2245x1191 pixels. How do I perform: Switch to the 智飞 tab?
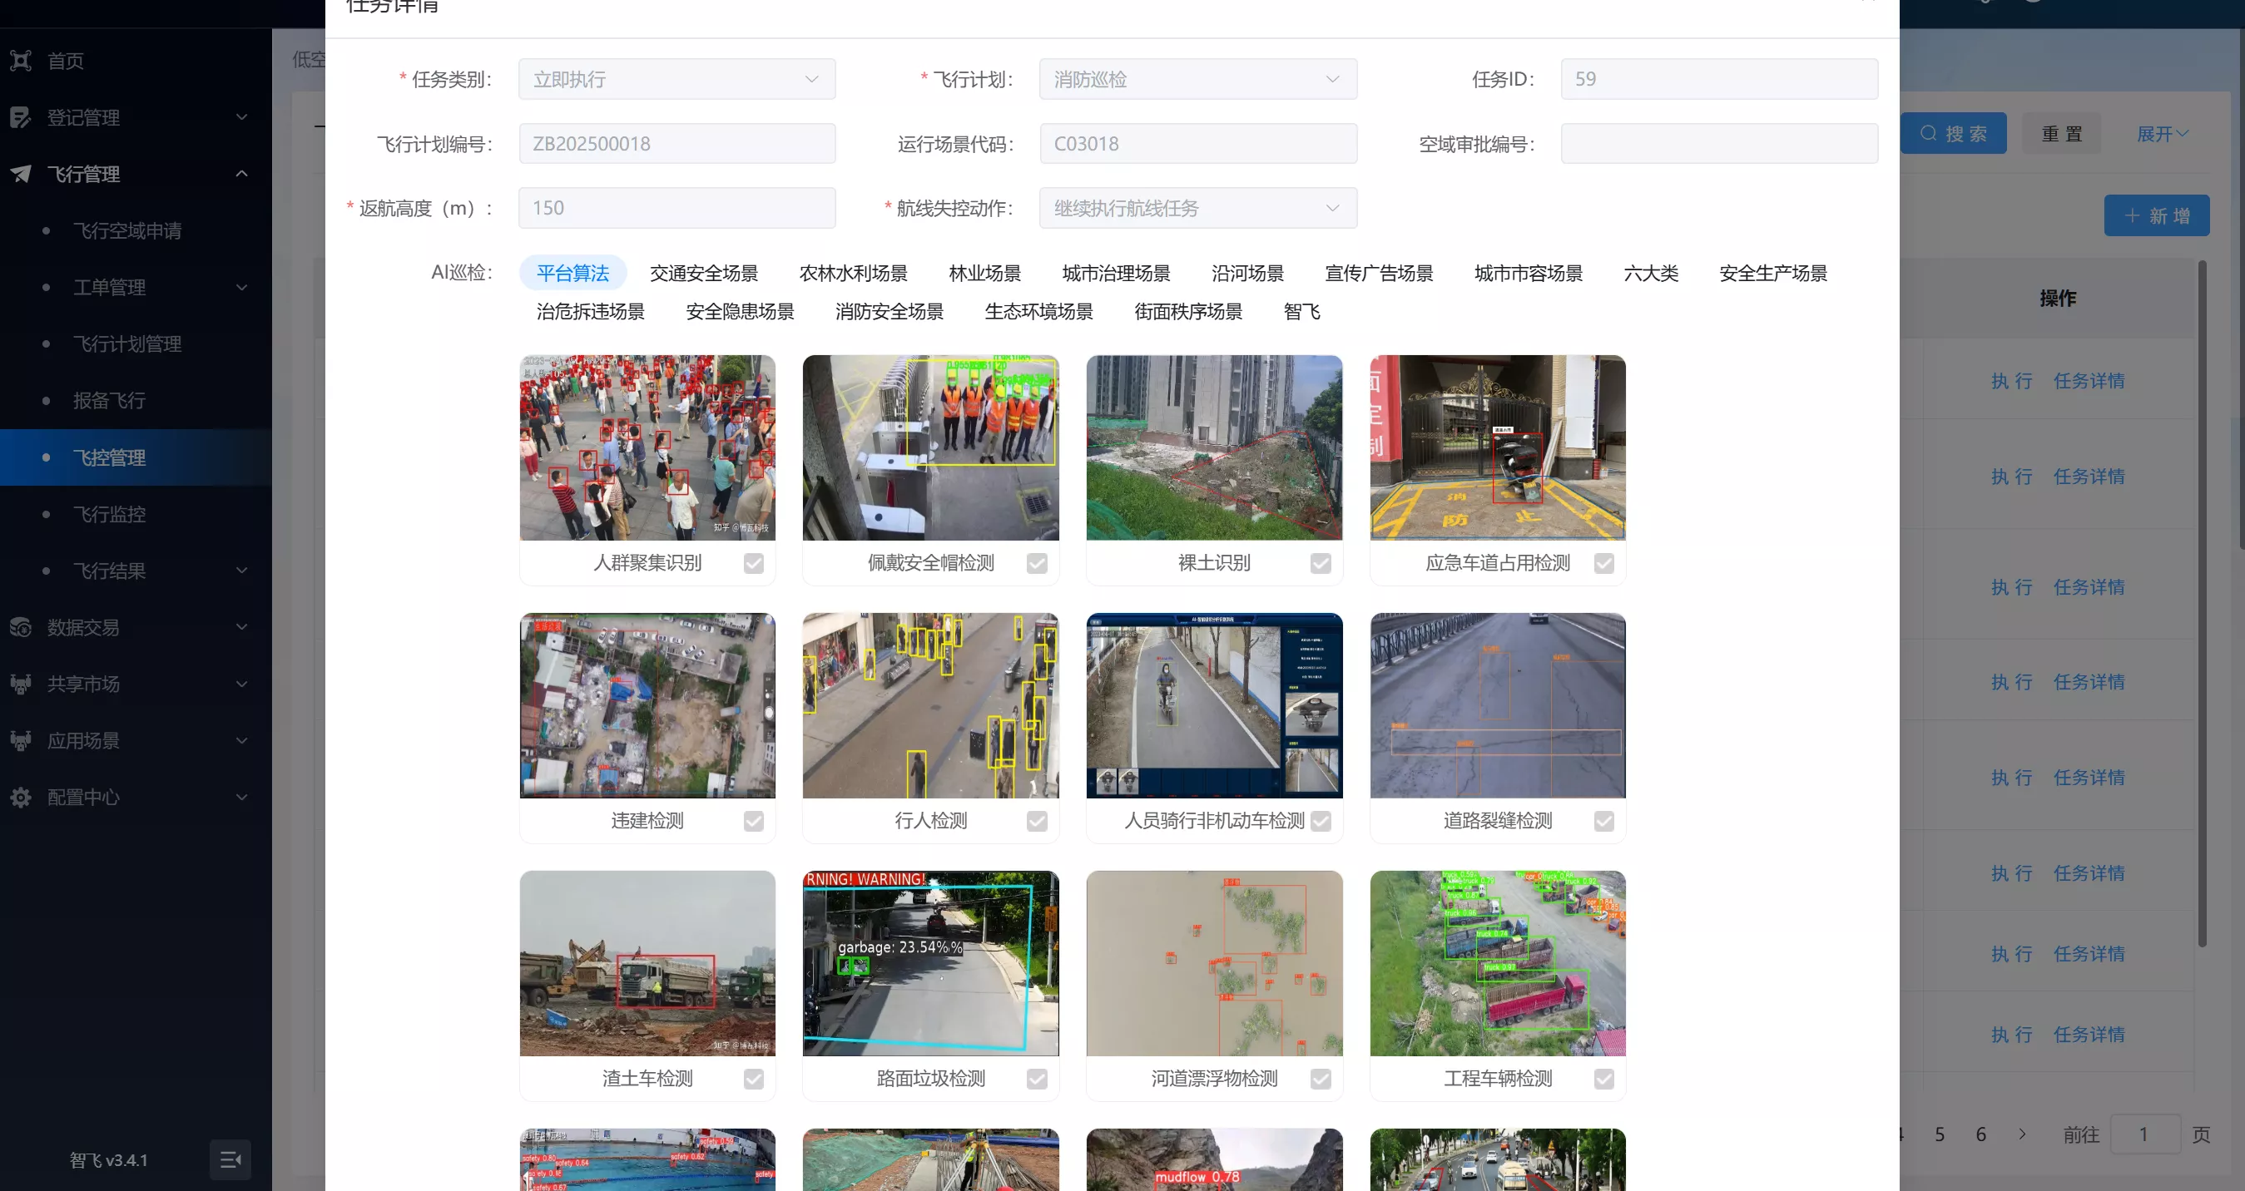(1302, 311)
